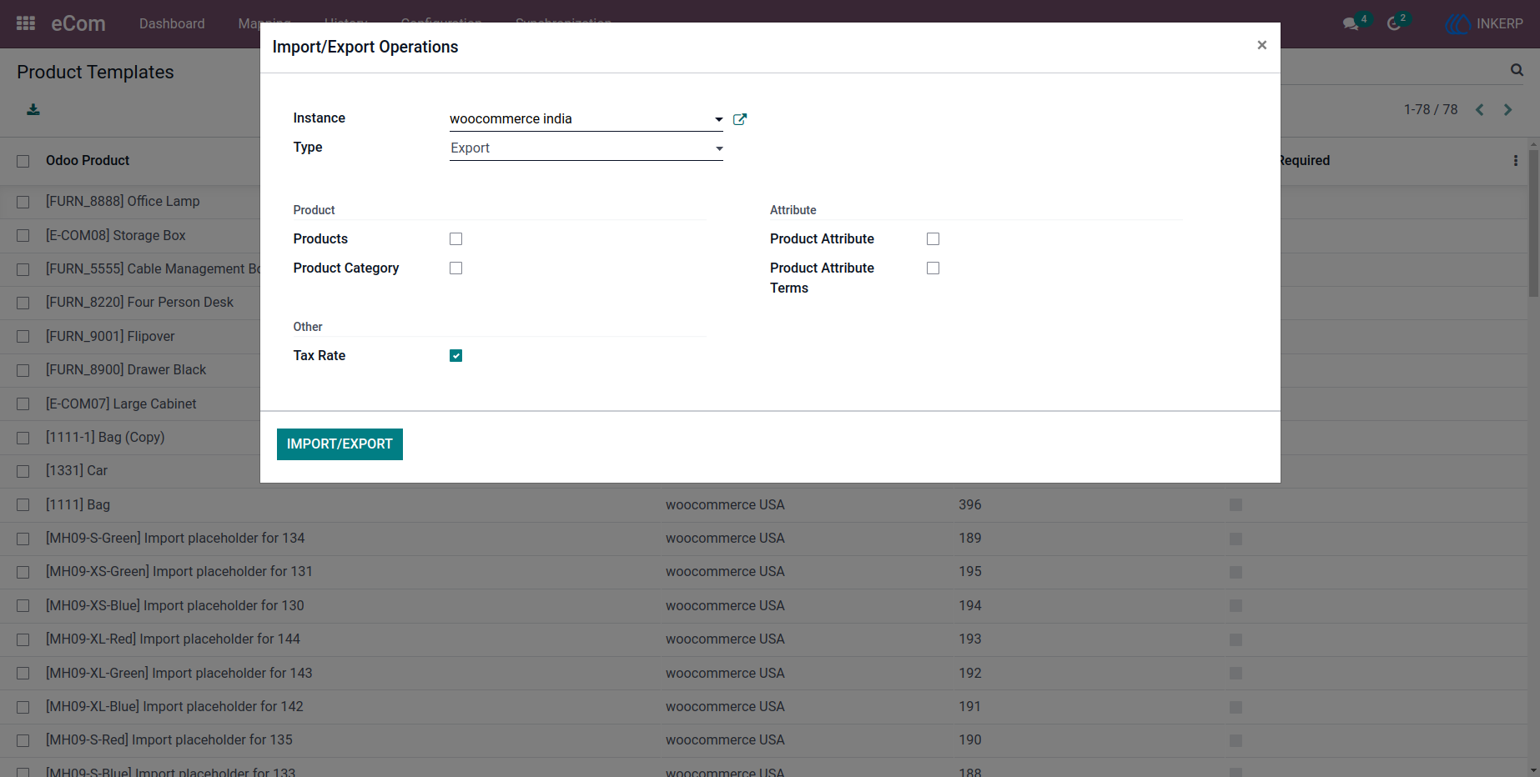
Task: Open the Dashboard menu
Action: (172, 23)
